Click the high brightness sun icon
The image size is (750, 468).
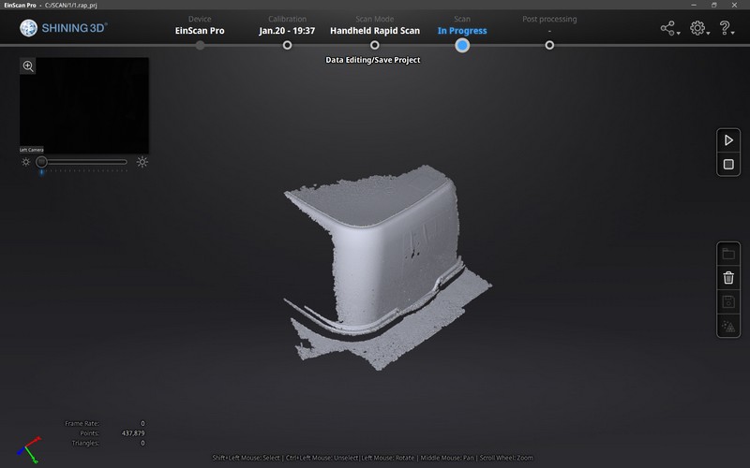pyautogui.click(x=142, y=162)
